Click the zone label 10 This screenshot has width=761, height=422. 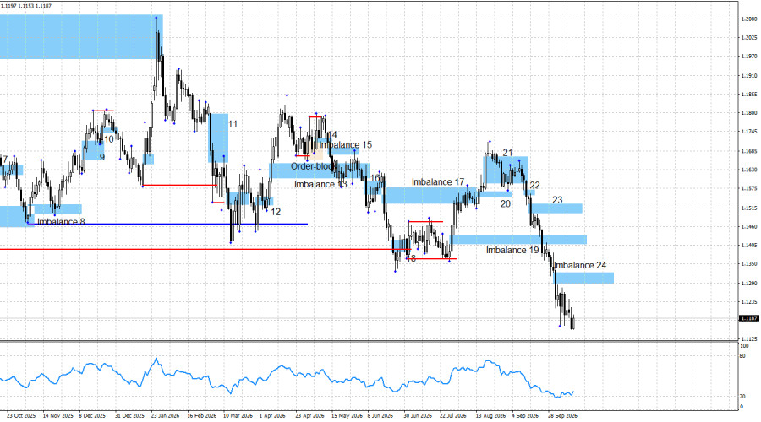coord(109,139)
